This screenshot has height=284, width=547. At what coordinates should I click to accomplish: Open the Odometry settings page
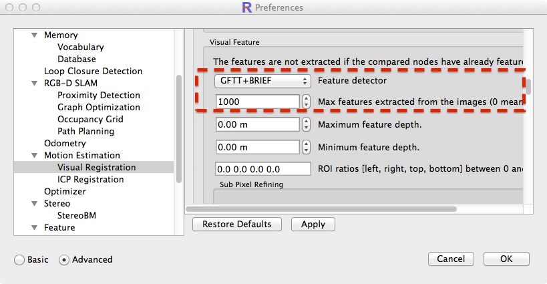(65, 143)
